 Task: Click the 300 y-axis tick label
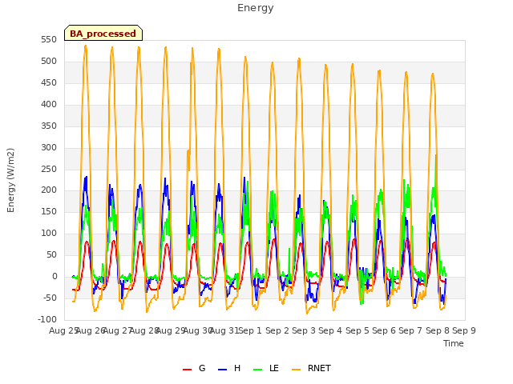49,147
